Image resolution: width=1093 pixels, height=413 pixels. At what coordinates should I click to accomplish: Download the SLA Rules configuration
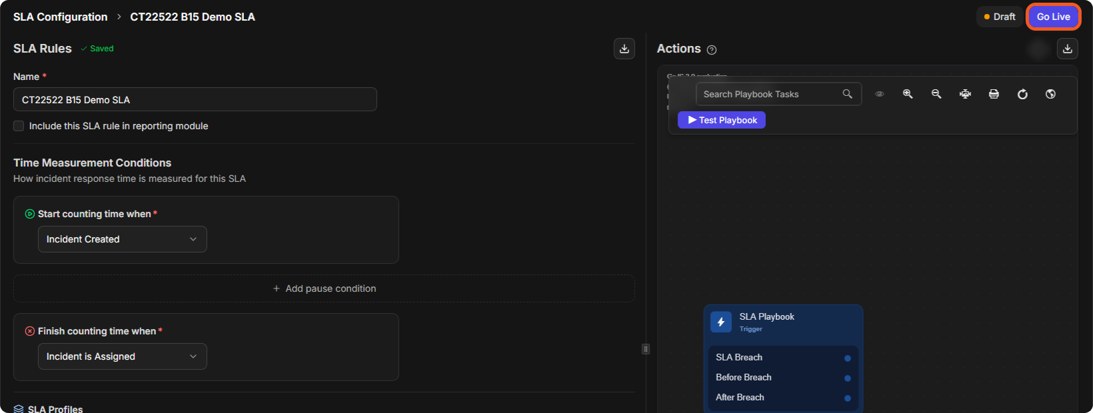(x=624, y=49)
